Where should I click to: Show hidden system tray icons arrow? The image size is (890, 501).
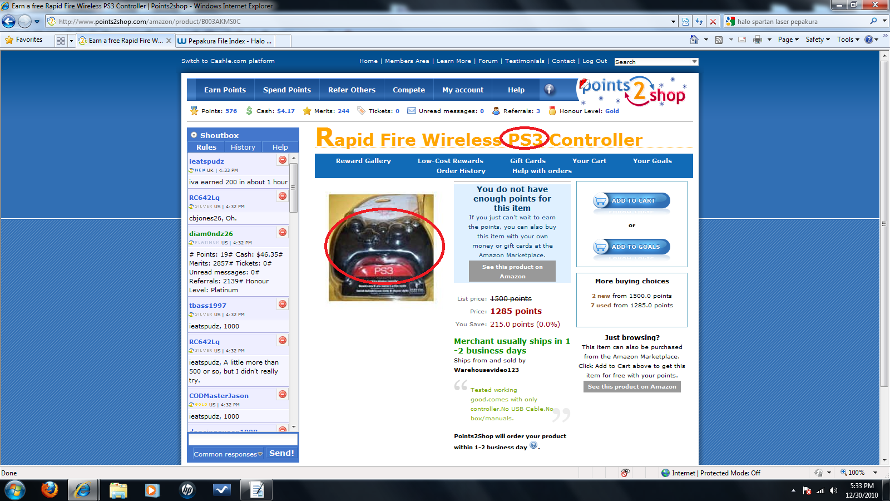click(x=793, y=490)
